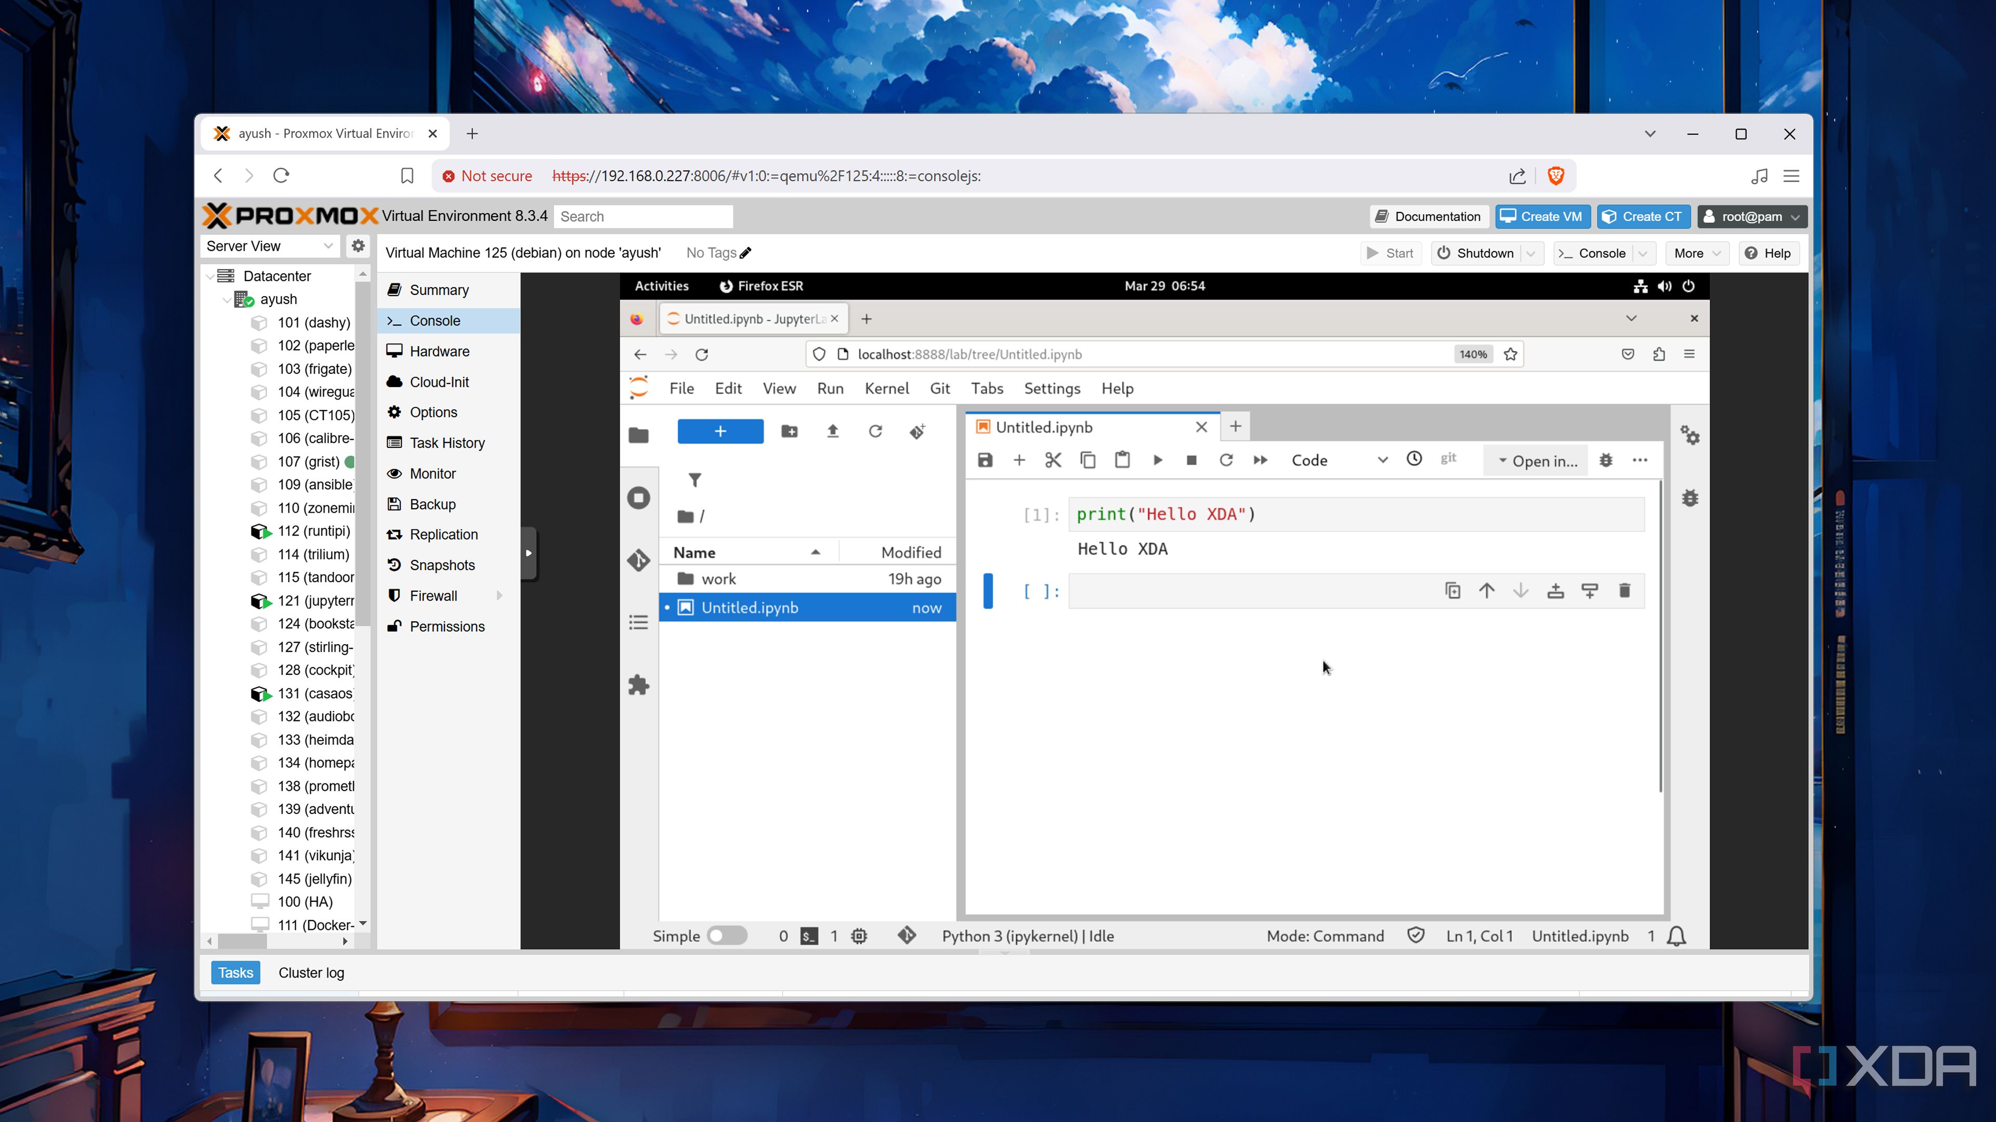Save the Untitled.ipynb notebook
The image size is (1996, 1122).
985,459
